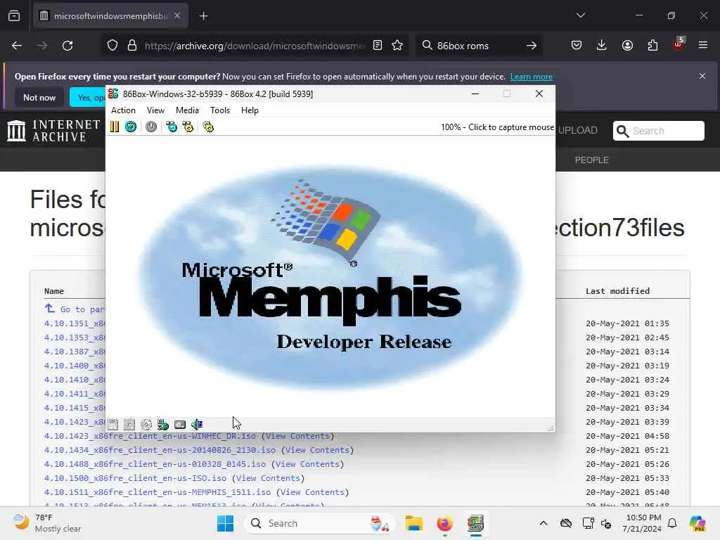The width and height of the screenshot is (720, 540).
Task: Open a new Firefox tab
Action: [203, 16]
